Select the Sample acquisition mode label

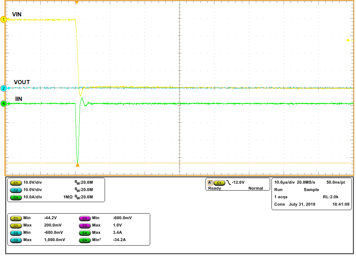[311, 190]
